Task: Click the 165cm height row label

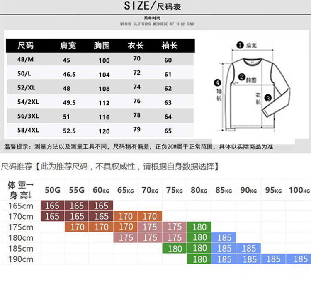Action: tap(21, 206)
